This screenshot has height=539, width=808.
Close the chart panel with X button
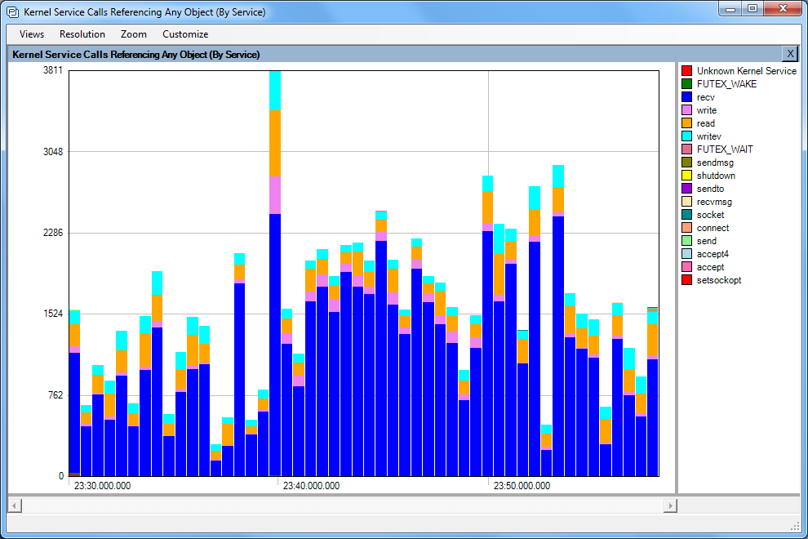click(x=789, y=54)
